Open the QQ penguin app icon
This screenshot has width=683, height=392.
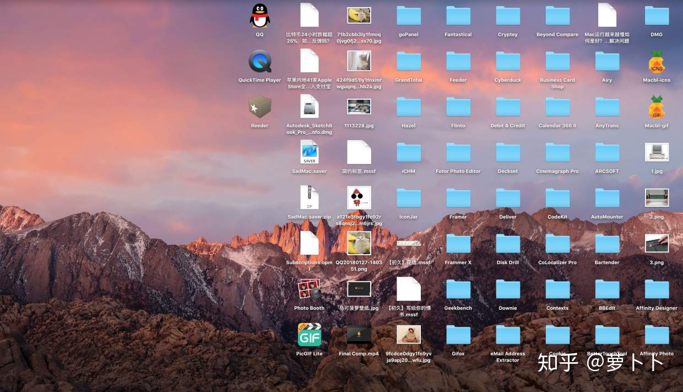coord(259,15)
